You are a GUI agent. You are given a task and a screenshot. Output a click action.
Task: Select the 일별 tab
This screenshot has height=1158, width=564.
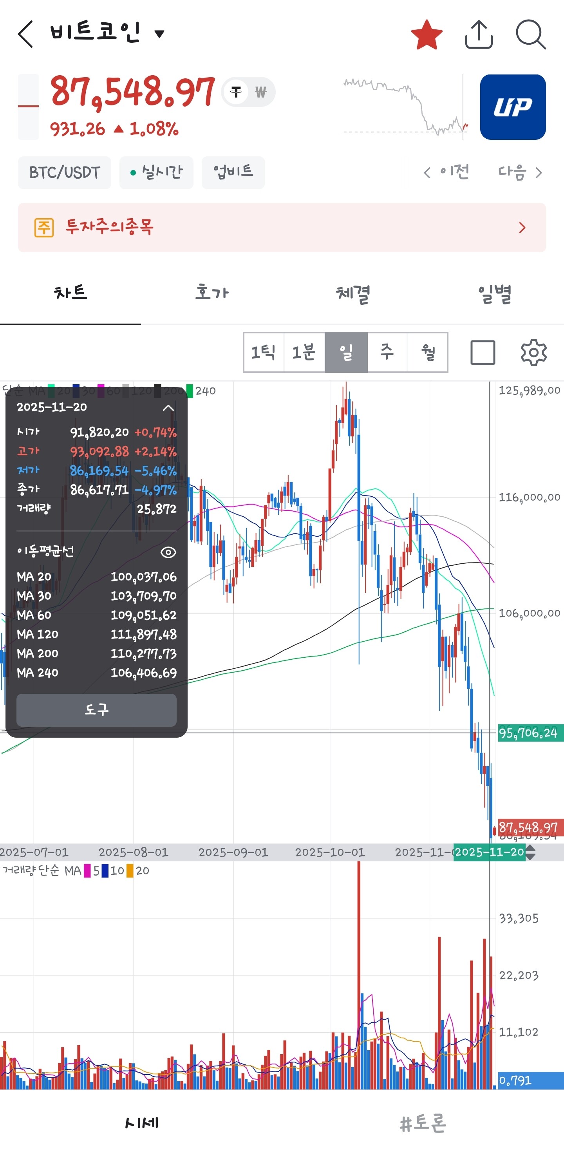[494, 293]
